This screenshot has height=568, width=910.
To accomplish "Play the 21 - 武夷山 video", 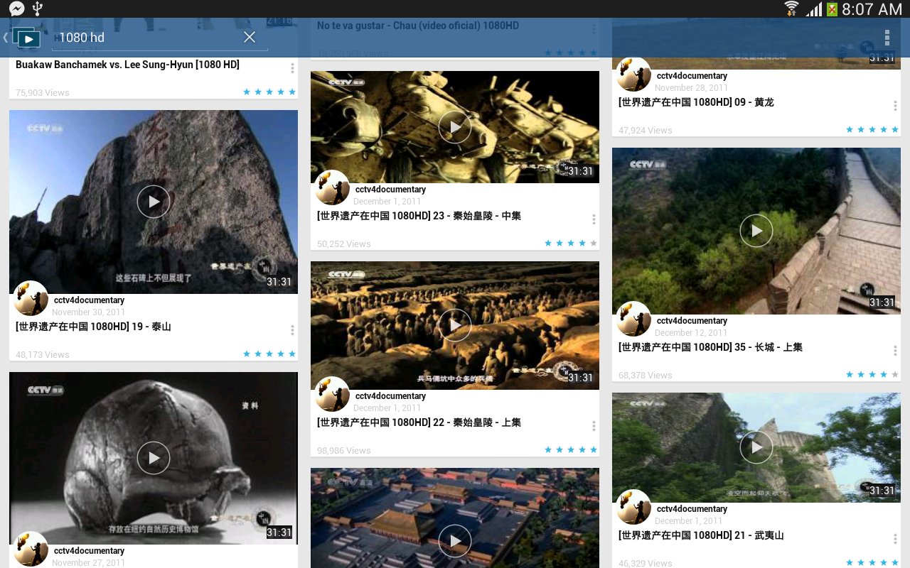I will (756, 447).
